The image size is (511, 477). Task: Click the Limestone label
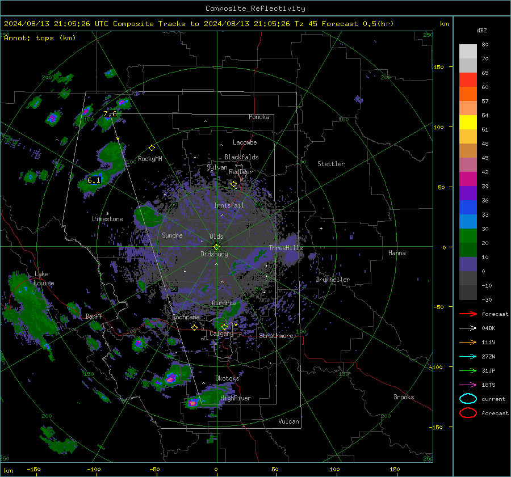pyautogui.click(x=107, y=219)
